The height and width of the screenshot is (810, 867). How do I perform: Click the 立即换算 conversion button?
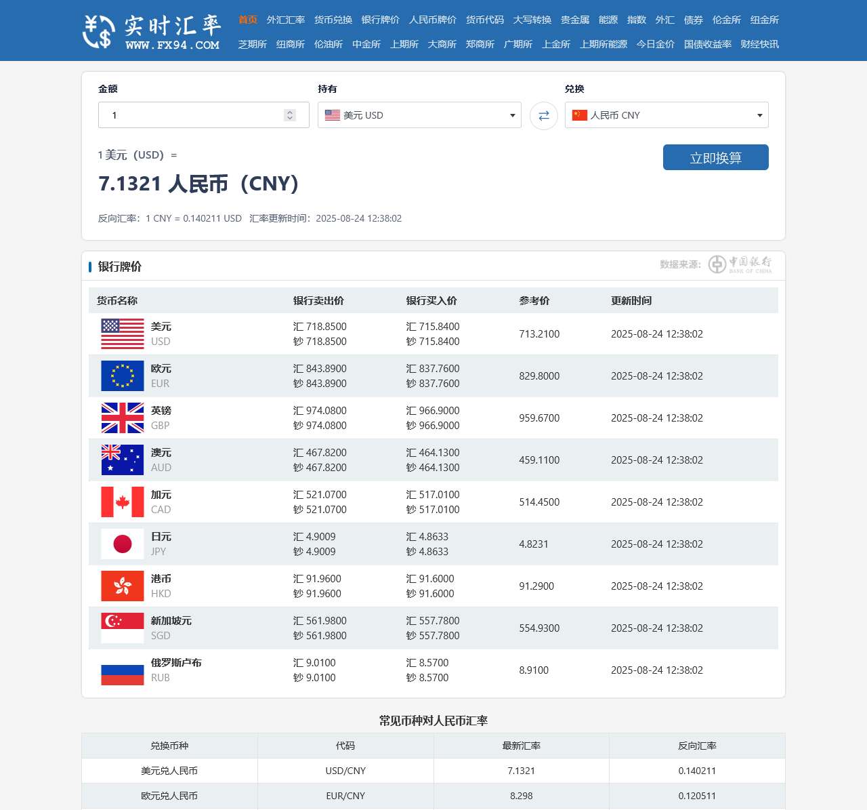pyautogui.click(x=715, y=157)
